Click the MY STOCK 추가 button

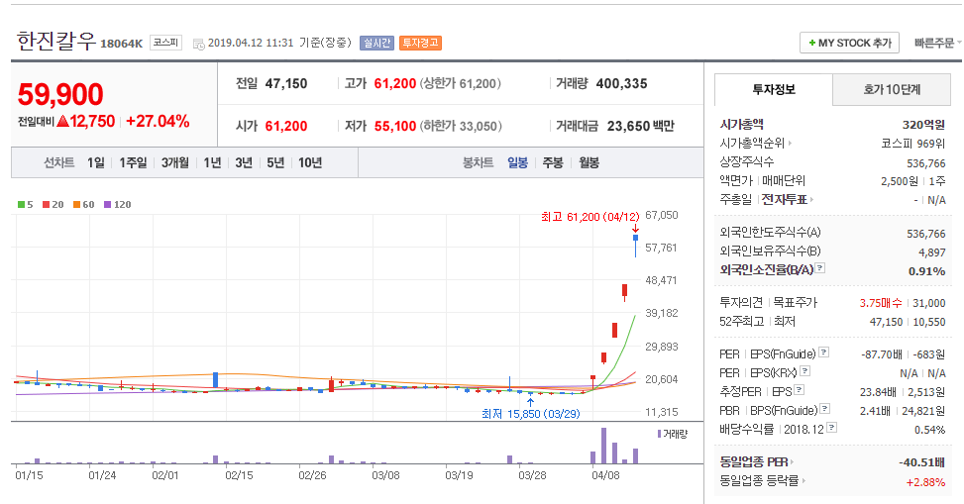(849, 43)
